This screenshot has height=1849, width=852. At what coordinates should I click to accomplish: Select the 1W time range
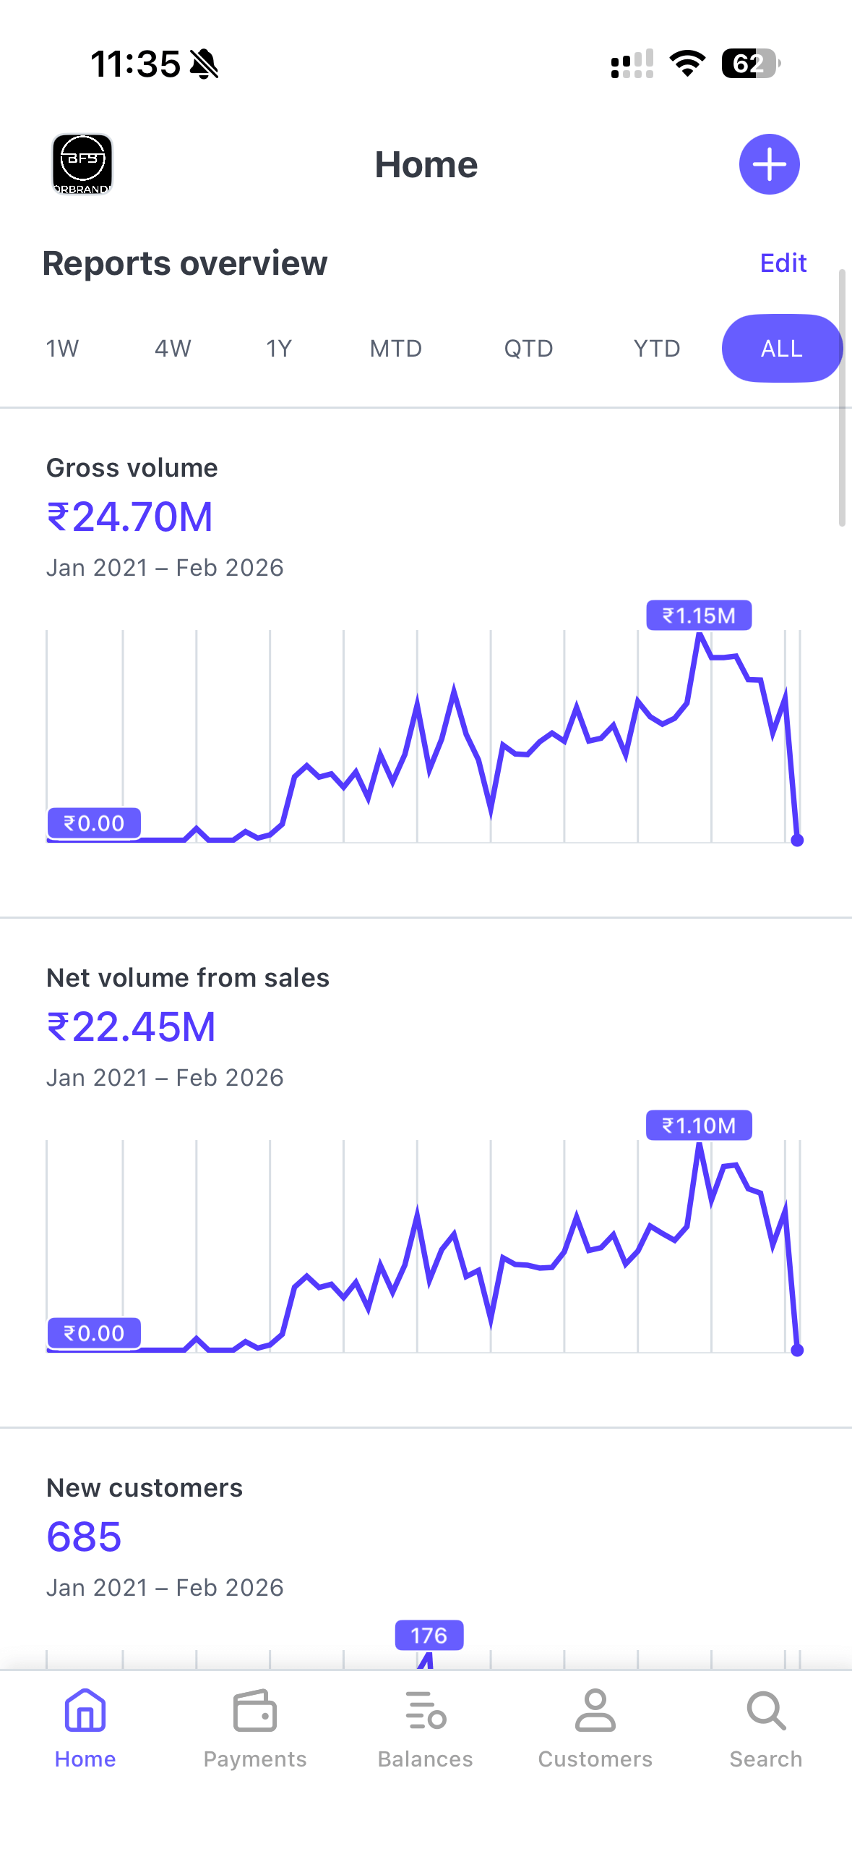pos(62,349)
